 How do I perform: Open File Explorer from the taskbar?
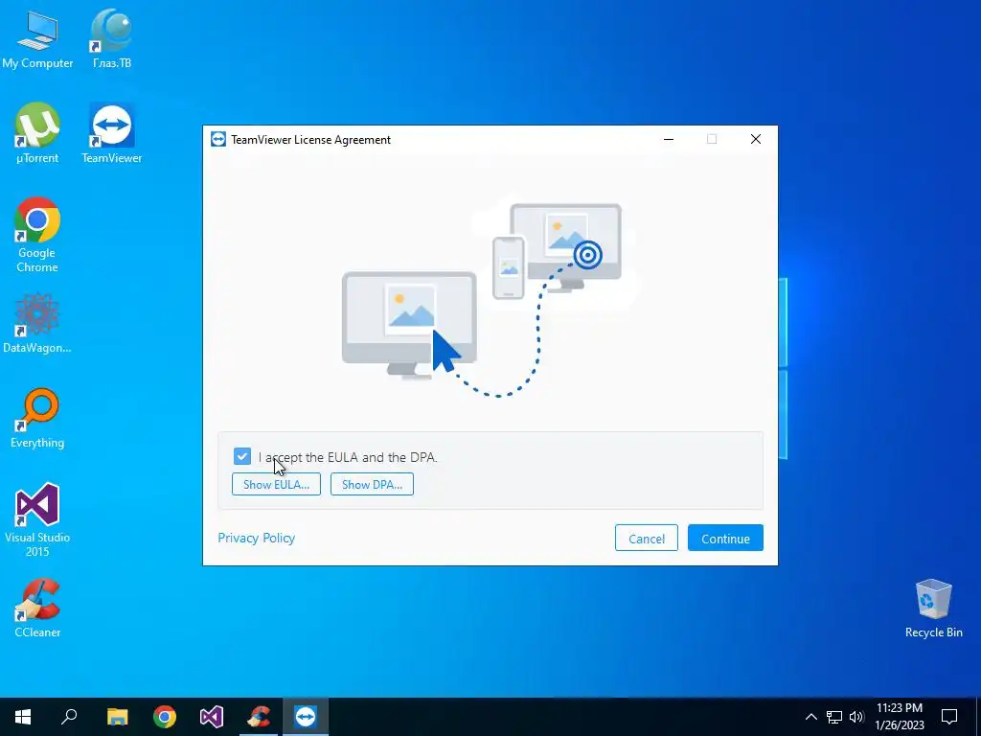[117, 717]
